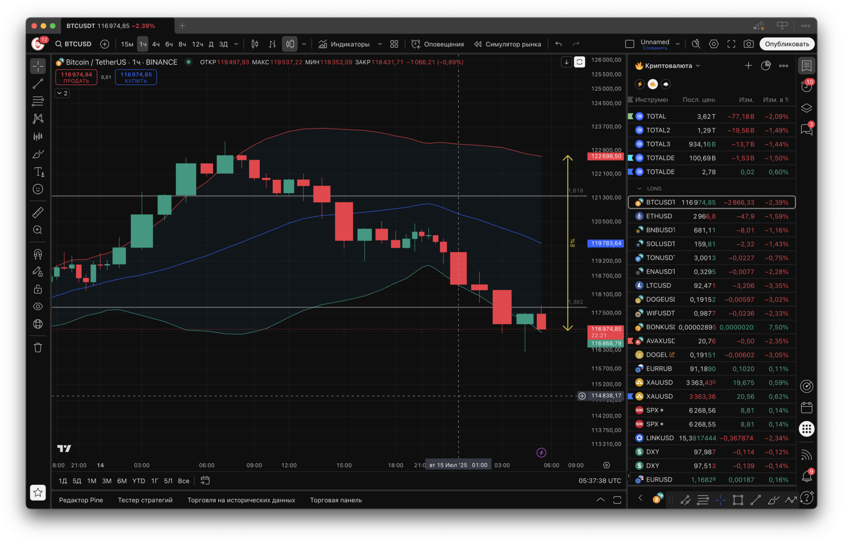Start Симулятор рынка replay
843x543 pixels.
[508, 44]
